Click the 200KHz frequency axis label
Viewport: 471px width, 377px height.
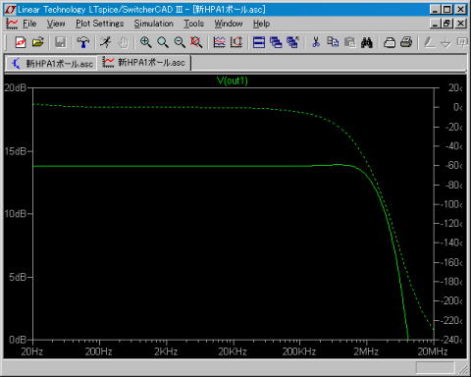pyautogui.click(x=299, y=351)
